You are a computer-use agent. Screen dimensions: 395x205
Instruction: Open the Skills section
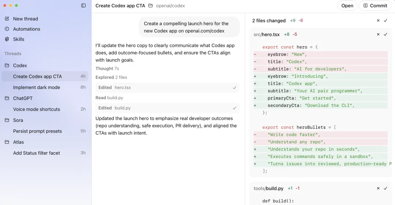pos(18,39)
